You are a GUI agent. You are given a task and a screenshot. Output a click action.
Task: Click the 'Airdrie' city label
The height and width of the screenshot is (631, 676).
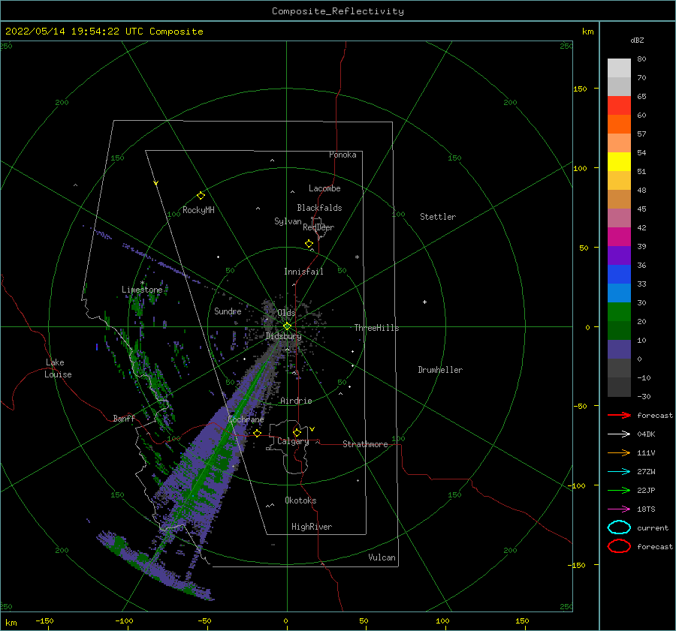pyautogui.click(x=296, y=401)
